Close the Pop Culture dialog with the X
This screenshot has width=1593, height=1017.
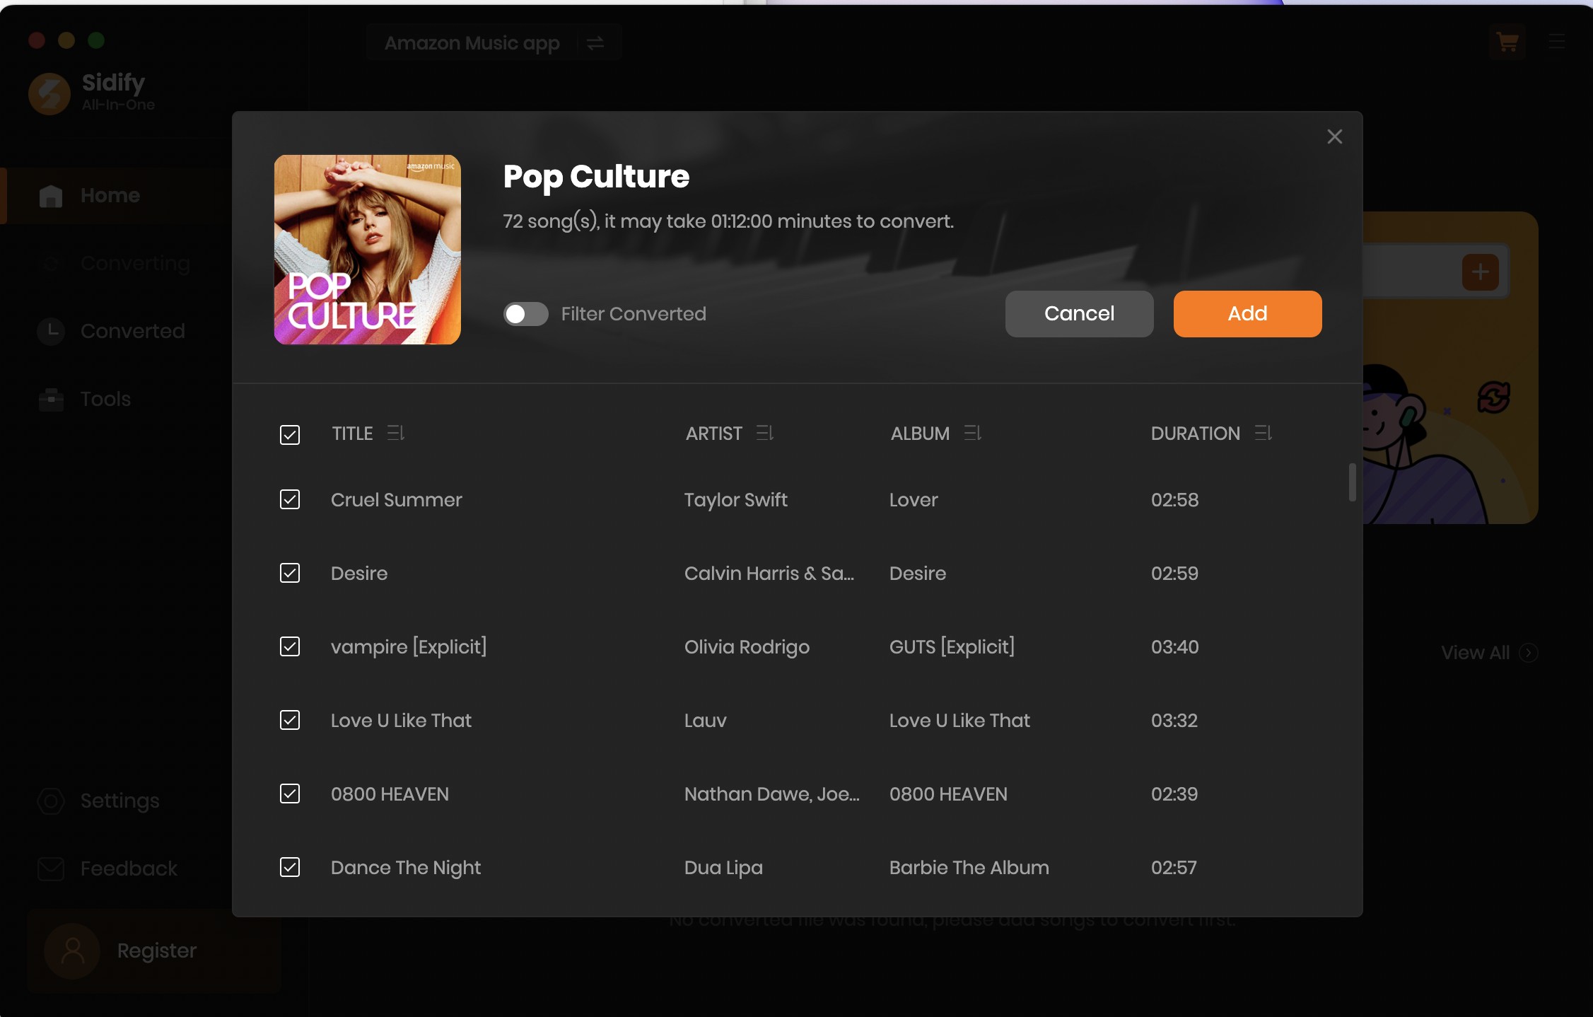click(x=1335, y=136)
